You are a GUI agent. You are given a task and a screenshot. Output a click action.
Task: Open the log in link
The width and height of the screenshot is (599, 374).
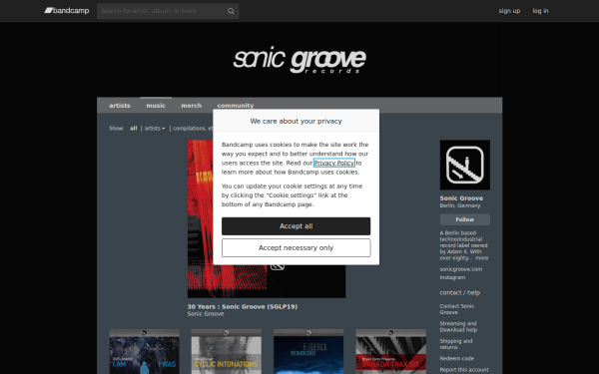pyautogui.click(x=540, y=11)
